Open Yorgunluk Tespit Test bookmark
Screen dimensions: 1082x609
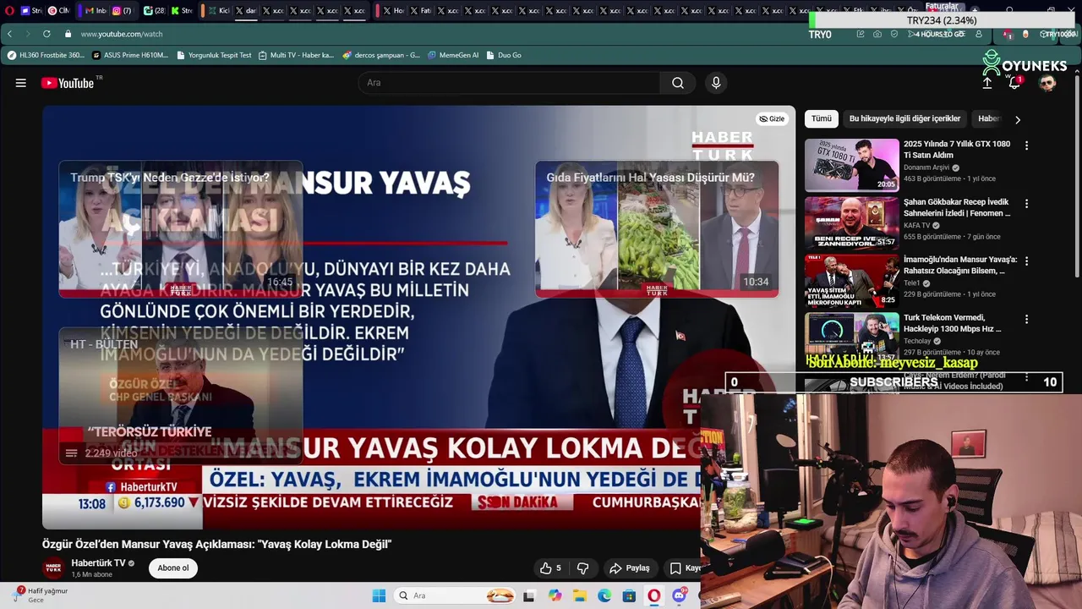pyautogui.click(x=214, y=55)
